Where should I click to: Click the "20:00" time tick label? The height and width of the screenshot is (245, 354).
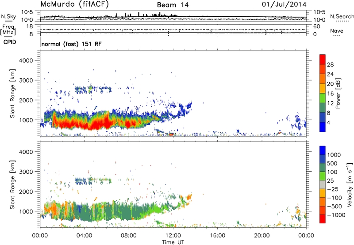262,236
